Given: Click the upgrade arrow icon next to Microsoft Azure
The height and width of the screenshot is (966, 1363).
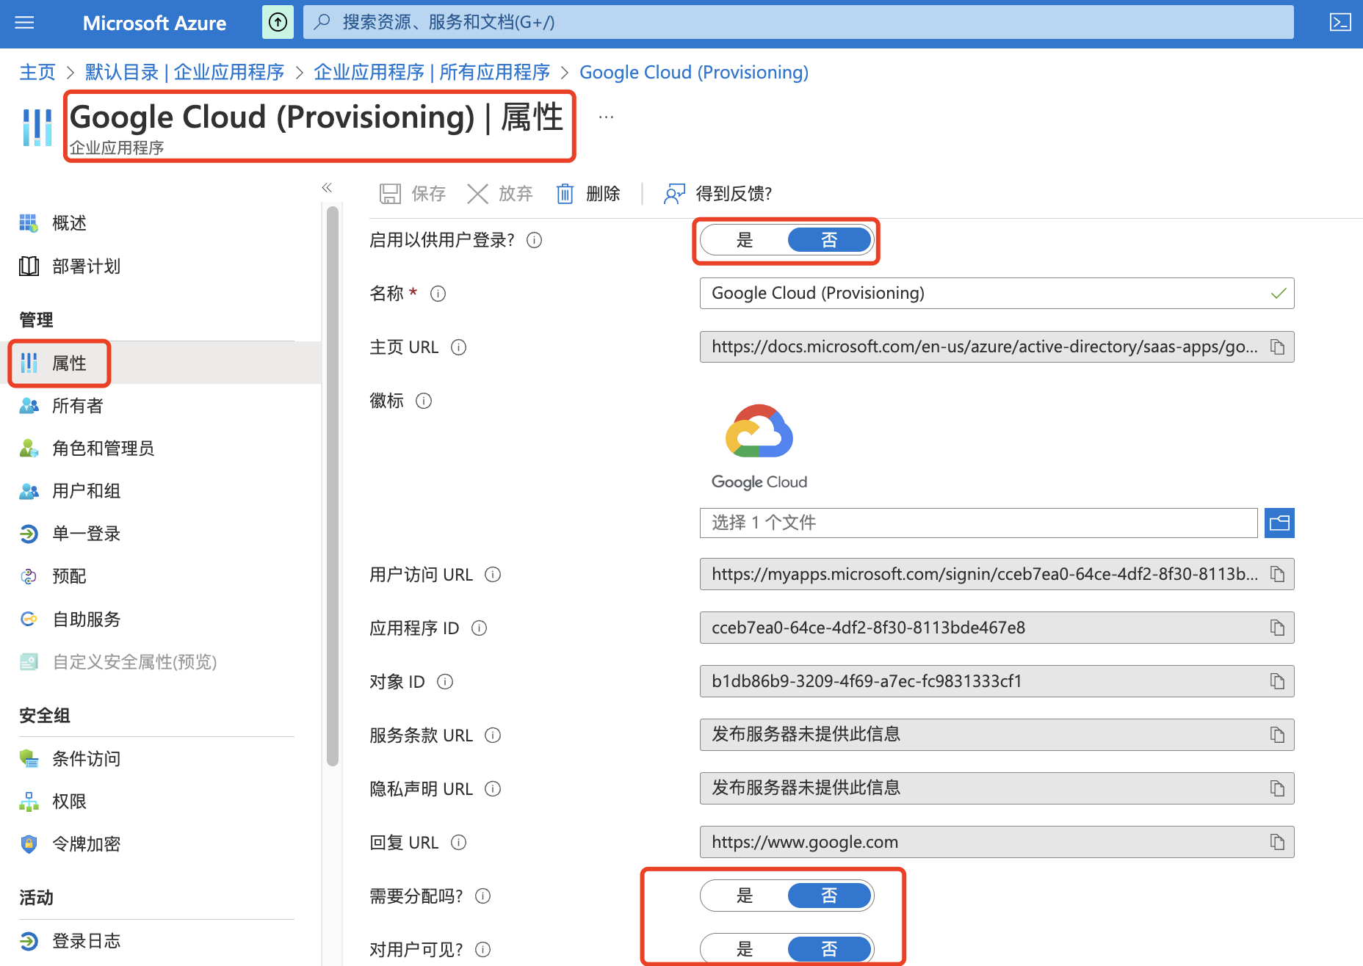Looking at the screenshot, I should [278, 23].
